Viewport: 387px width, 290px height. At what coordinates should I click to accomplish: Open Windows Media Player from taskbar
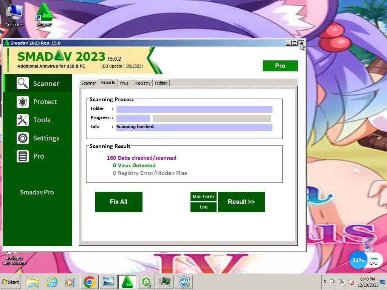[x=70, y=282]
